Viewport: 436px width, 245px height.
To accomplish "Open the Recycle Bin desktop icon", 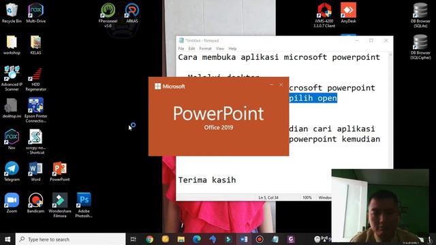I will click(12, 13).
